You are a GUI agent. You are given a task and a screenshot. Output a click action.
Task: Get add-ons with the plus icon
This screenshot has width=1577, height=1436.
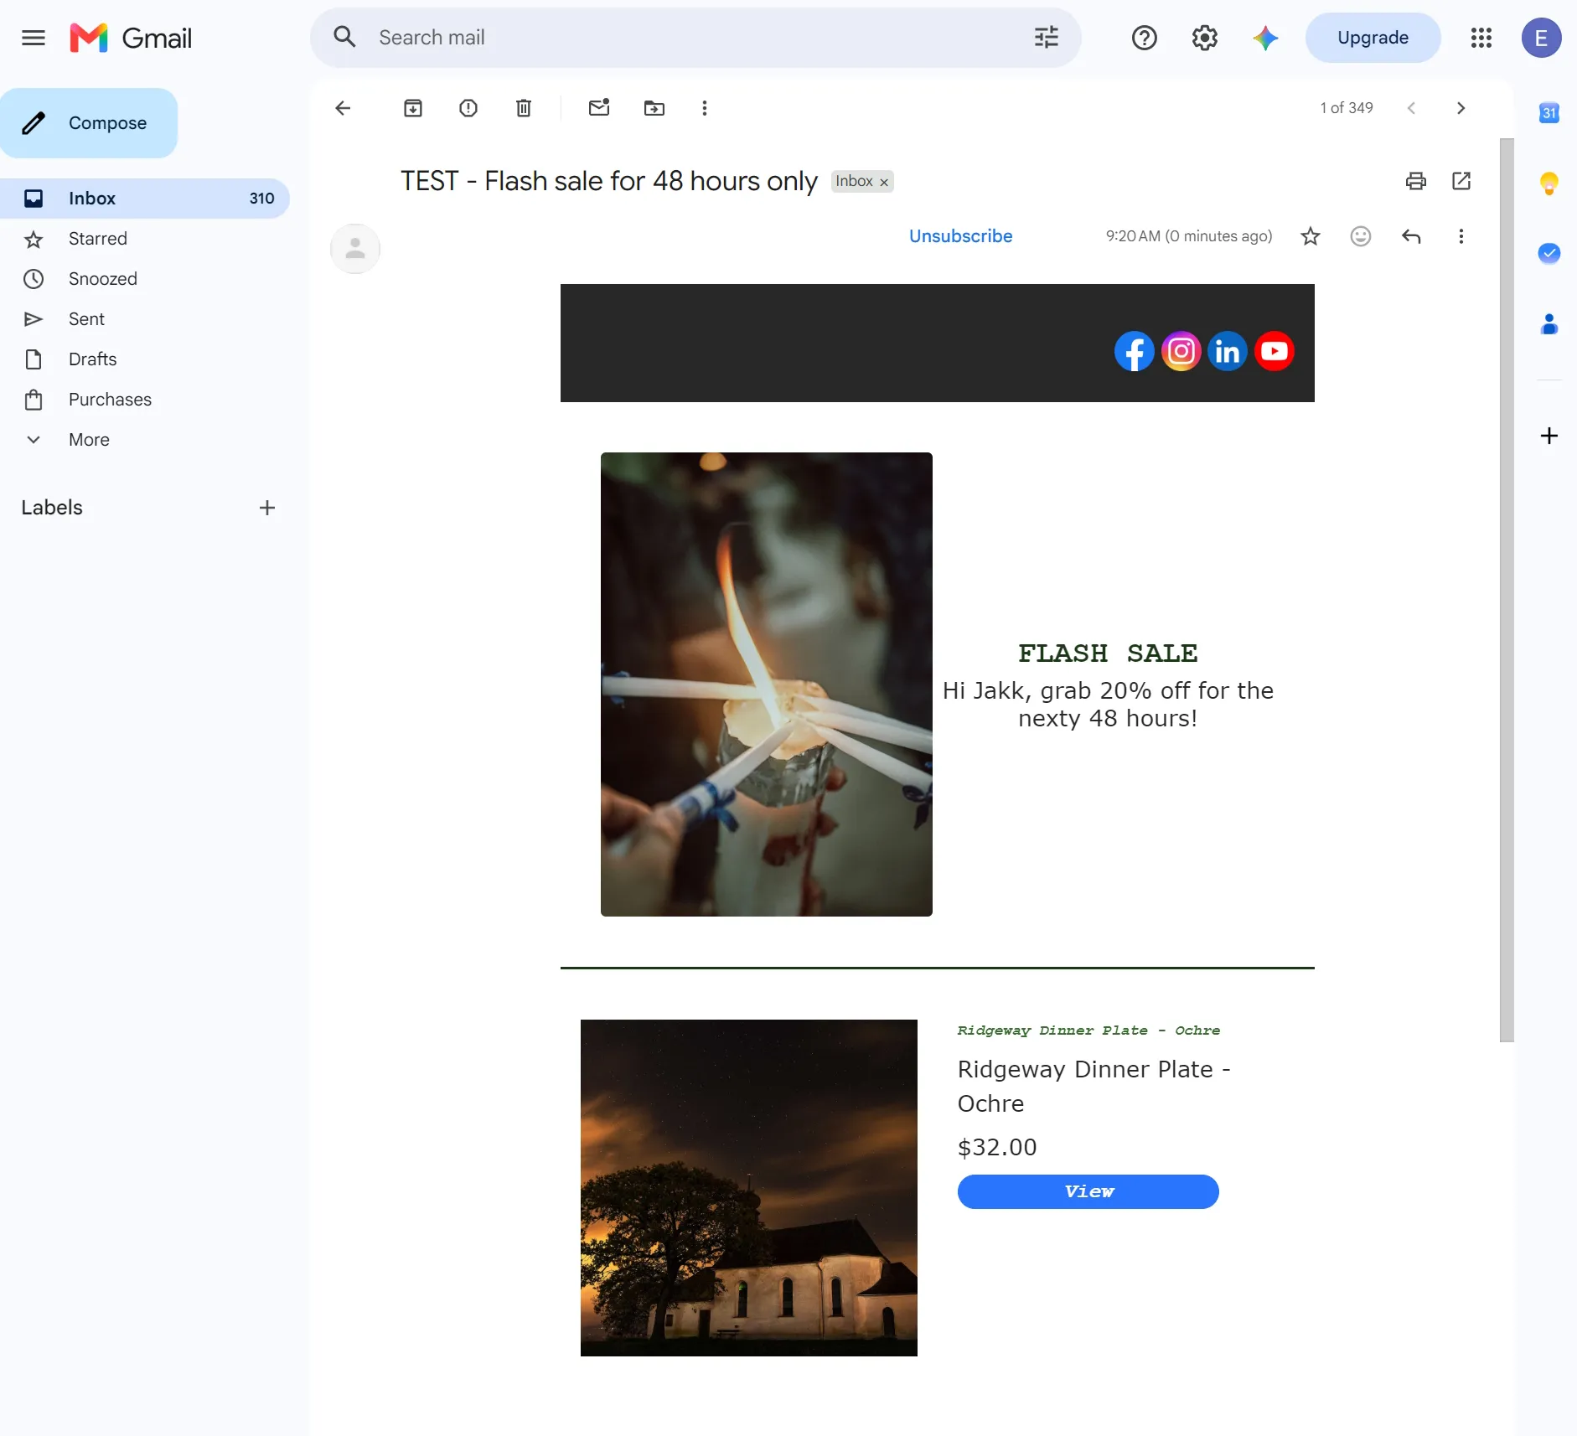(1549, 436)
